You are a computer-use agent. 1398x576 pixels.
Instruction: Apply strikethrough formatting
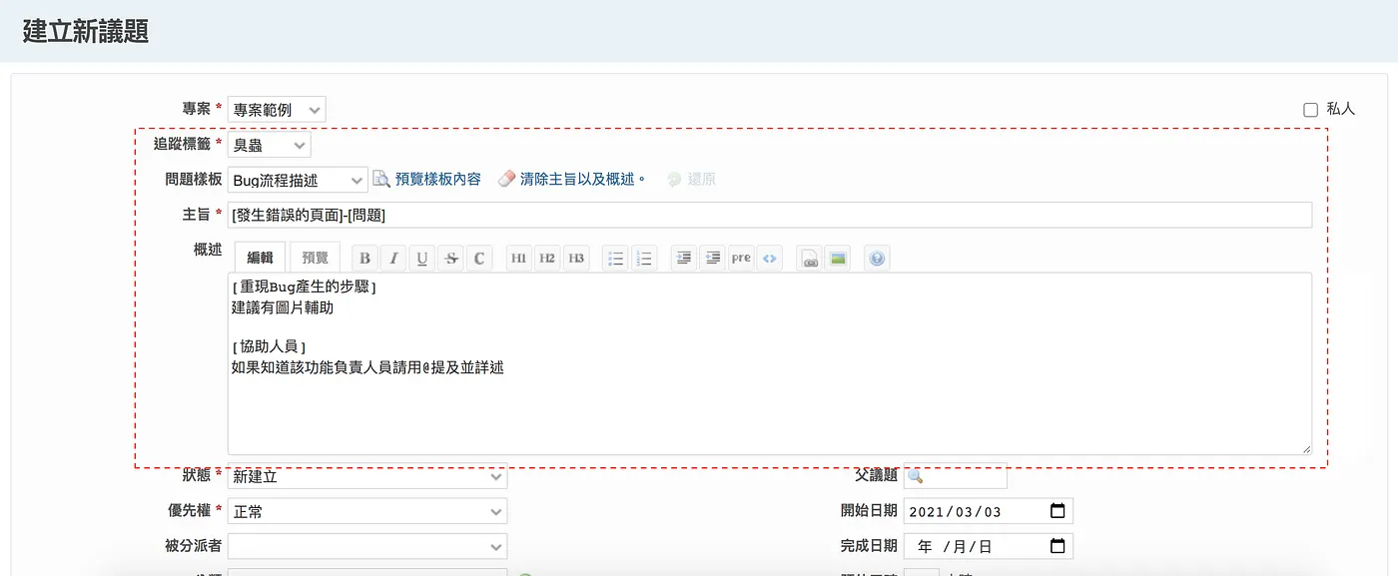pyautogui.click(x=451, y=258)
